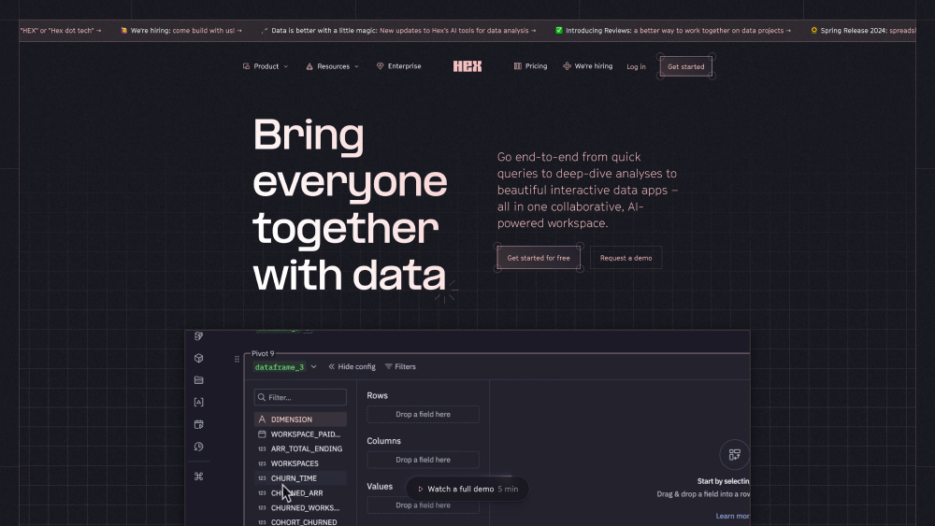
Task: Play the Watch a full demo video
Action: [467, 489]
